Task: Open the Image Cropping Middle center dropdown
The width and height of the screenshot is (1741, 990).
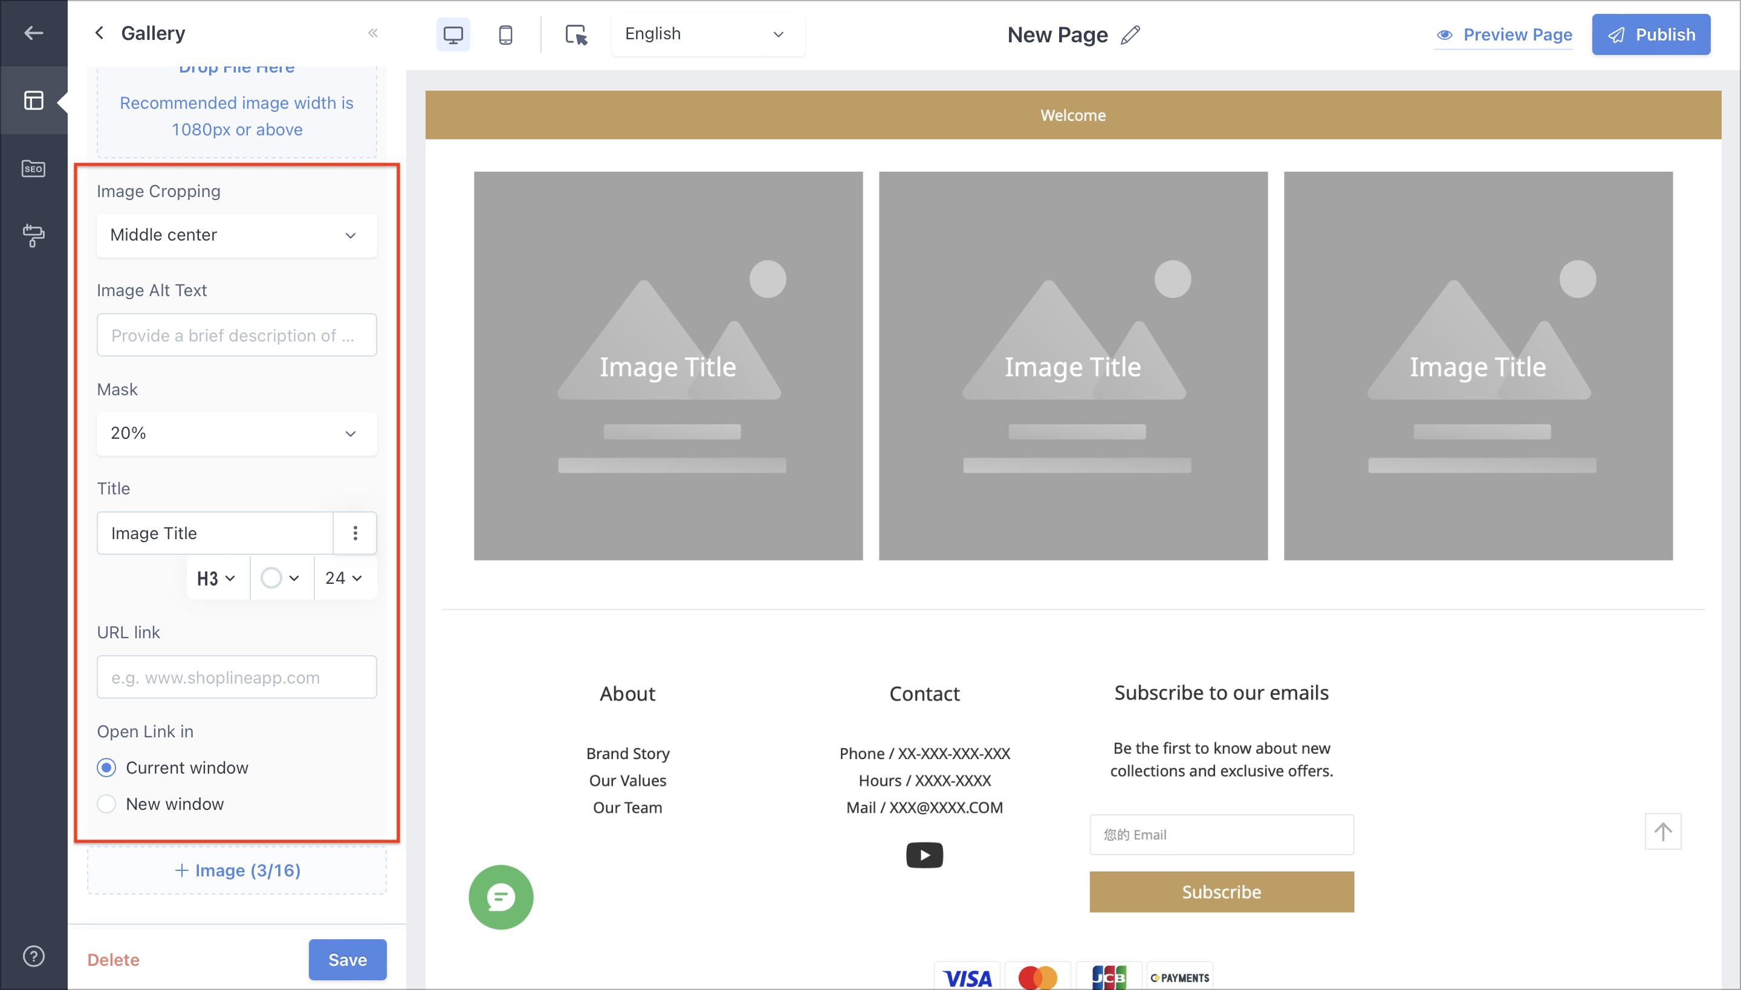Action: tap(237, 235)
